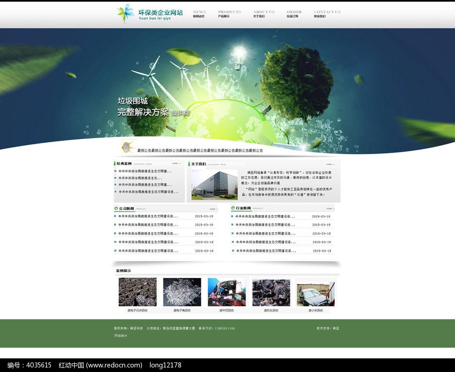This screenshot has width=455, height=372.
Task: Click the green circle icon beside 公司新闻
Action: coord(116,209)
